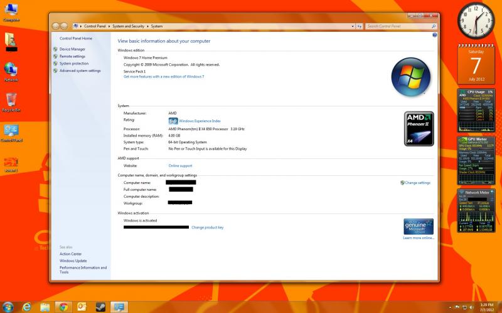Click the Forward navigation arrow button
Viewport: 502px width, 313px height.
(64, 26)
